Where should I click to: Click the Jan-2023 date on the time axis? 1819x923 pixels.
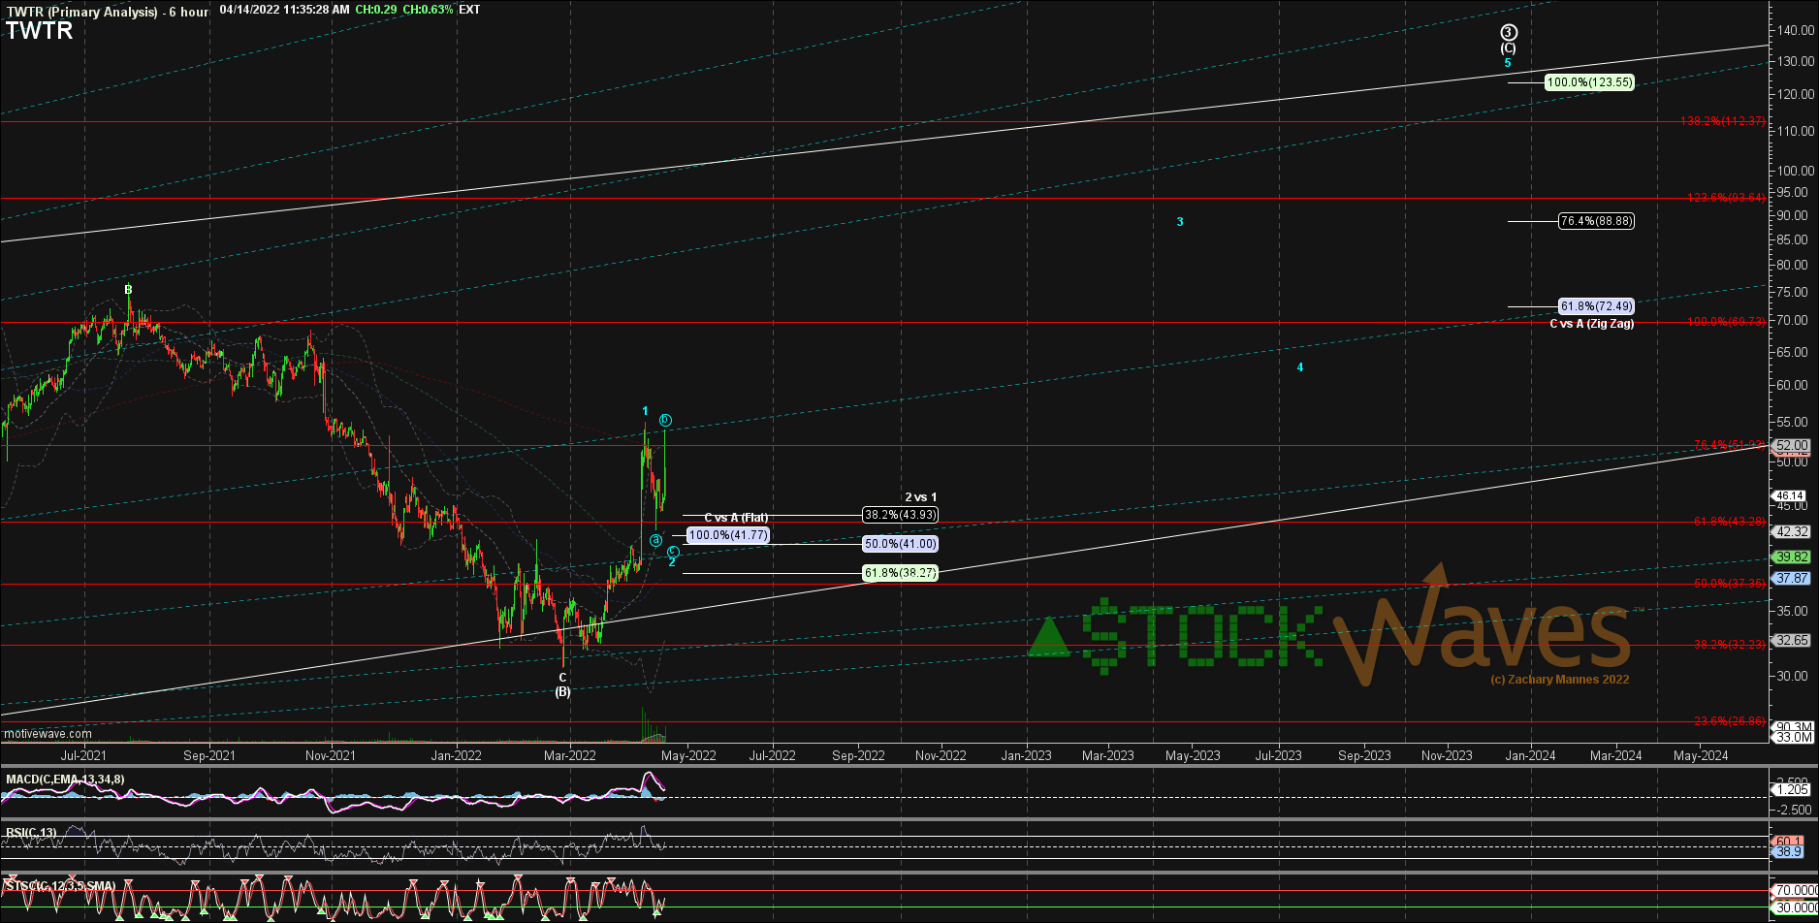[x=1026, y=755]
